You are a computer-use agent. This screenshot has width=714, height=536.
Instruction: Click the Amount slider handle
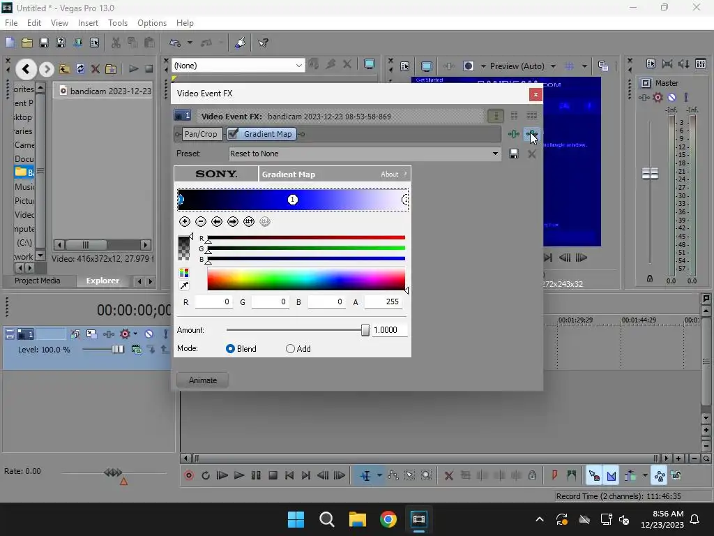365,330
